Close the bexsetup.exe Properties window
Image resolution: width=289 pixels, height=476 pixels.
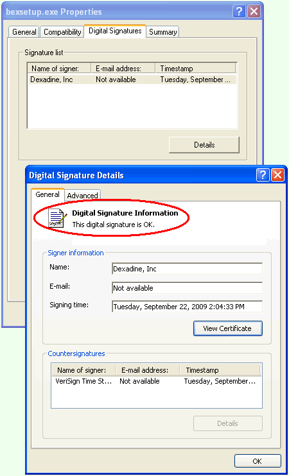[254, 12]
